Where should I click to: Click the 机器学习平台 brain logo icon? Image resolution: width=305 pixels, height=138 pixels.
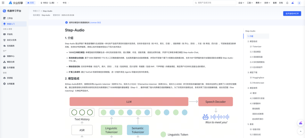click(x=5, y=11)
